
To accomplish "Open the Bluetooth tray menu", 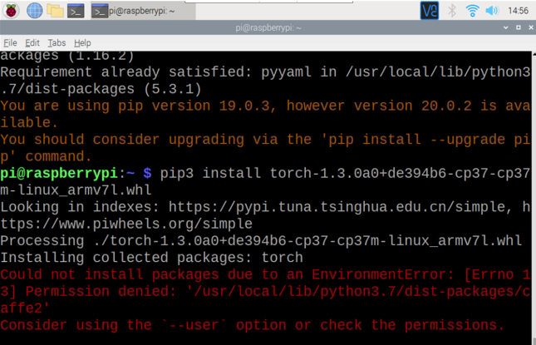I will pyautogui.click(x=452, y=11).
